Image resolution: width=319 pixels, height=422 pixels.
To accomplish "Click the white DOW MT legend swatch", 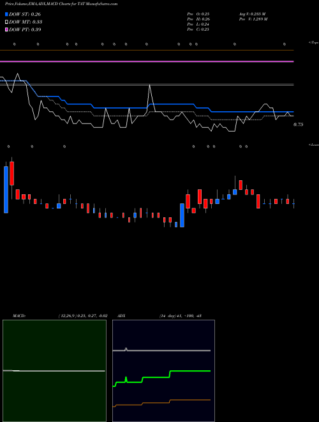I will 6,22.
